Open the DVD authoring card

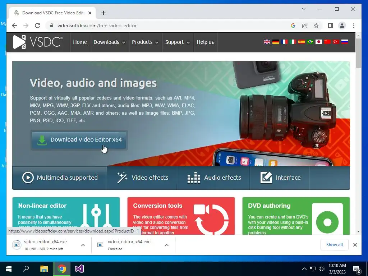point(296,216)
